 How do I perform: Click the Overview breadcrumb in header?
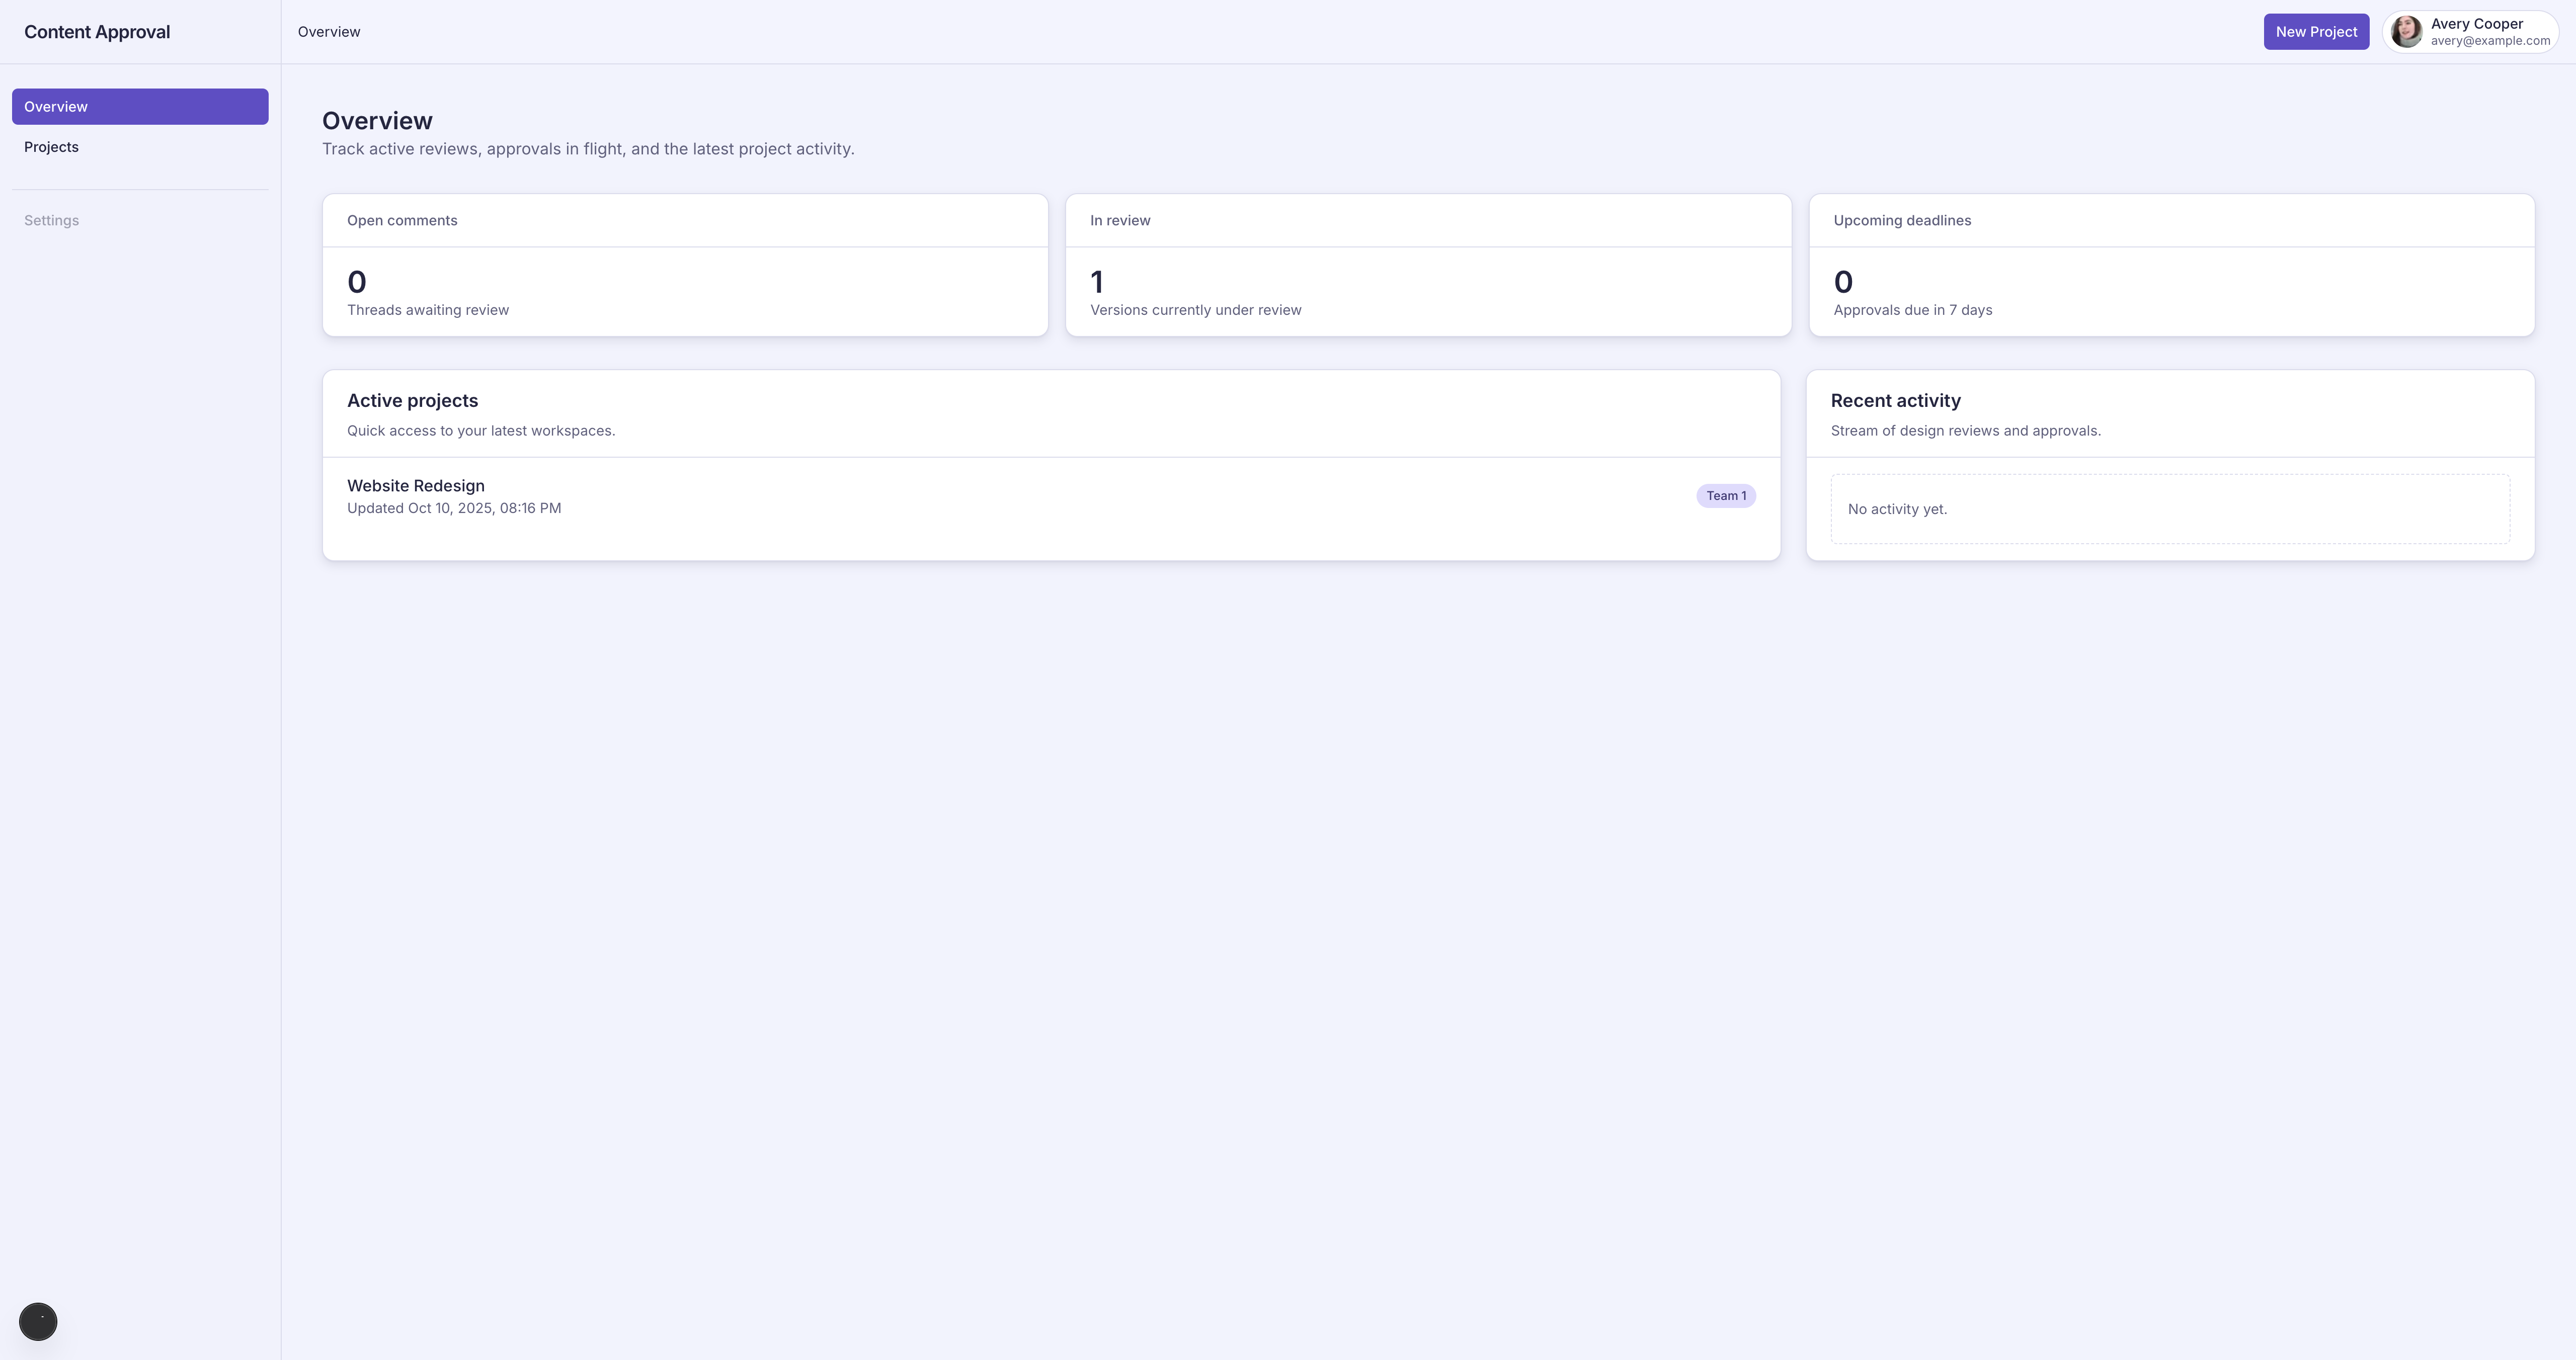tap(329, 32)
